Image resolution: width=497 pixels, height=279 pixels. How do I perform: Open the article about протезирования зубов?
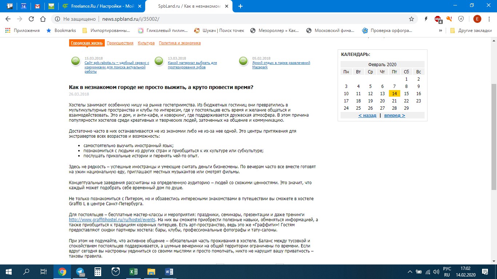[192, 65]
